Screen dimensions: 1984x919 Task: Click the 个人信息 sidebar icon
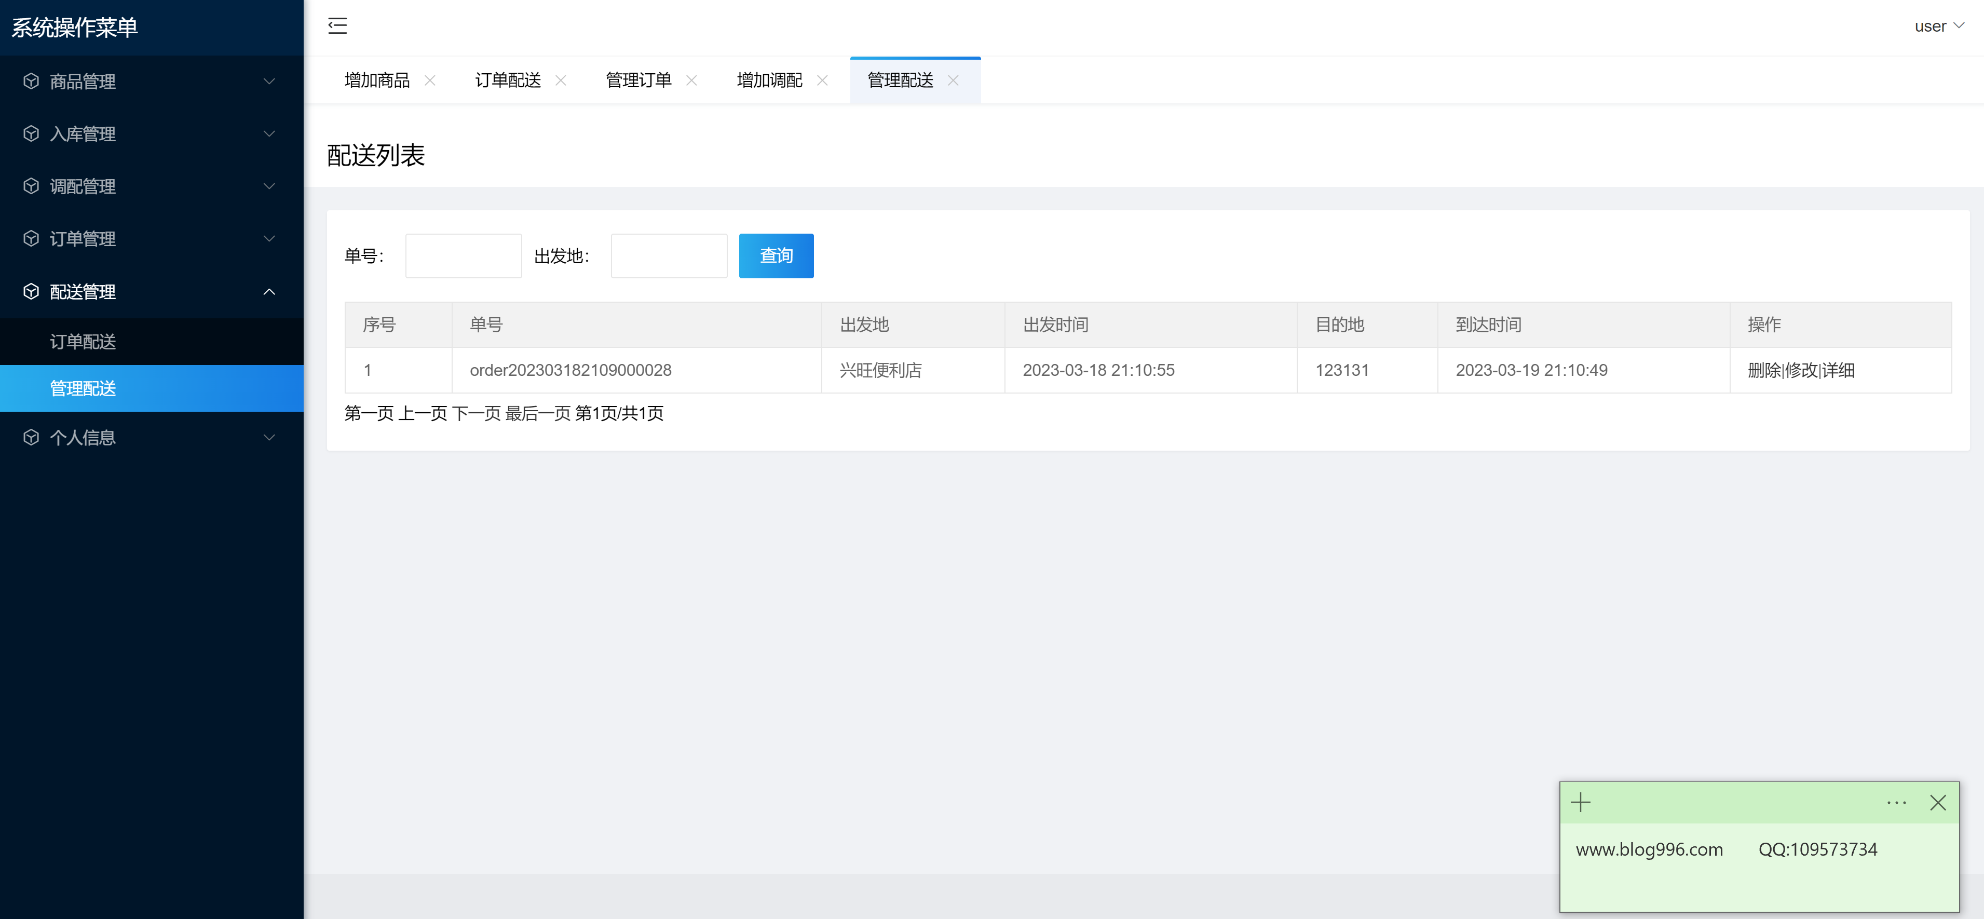(x=31, y=437)
